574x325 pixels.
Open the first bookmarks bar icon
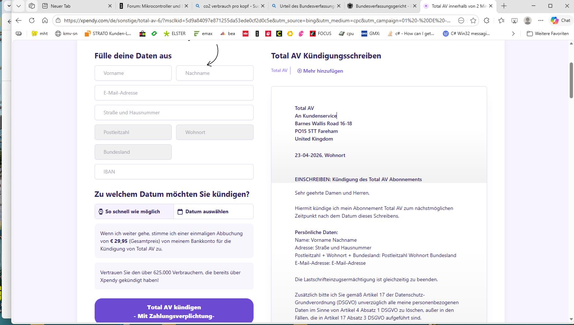click(x=19, y=34)
